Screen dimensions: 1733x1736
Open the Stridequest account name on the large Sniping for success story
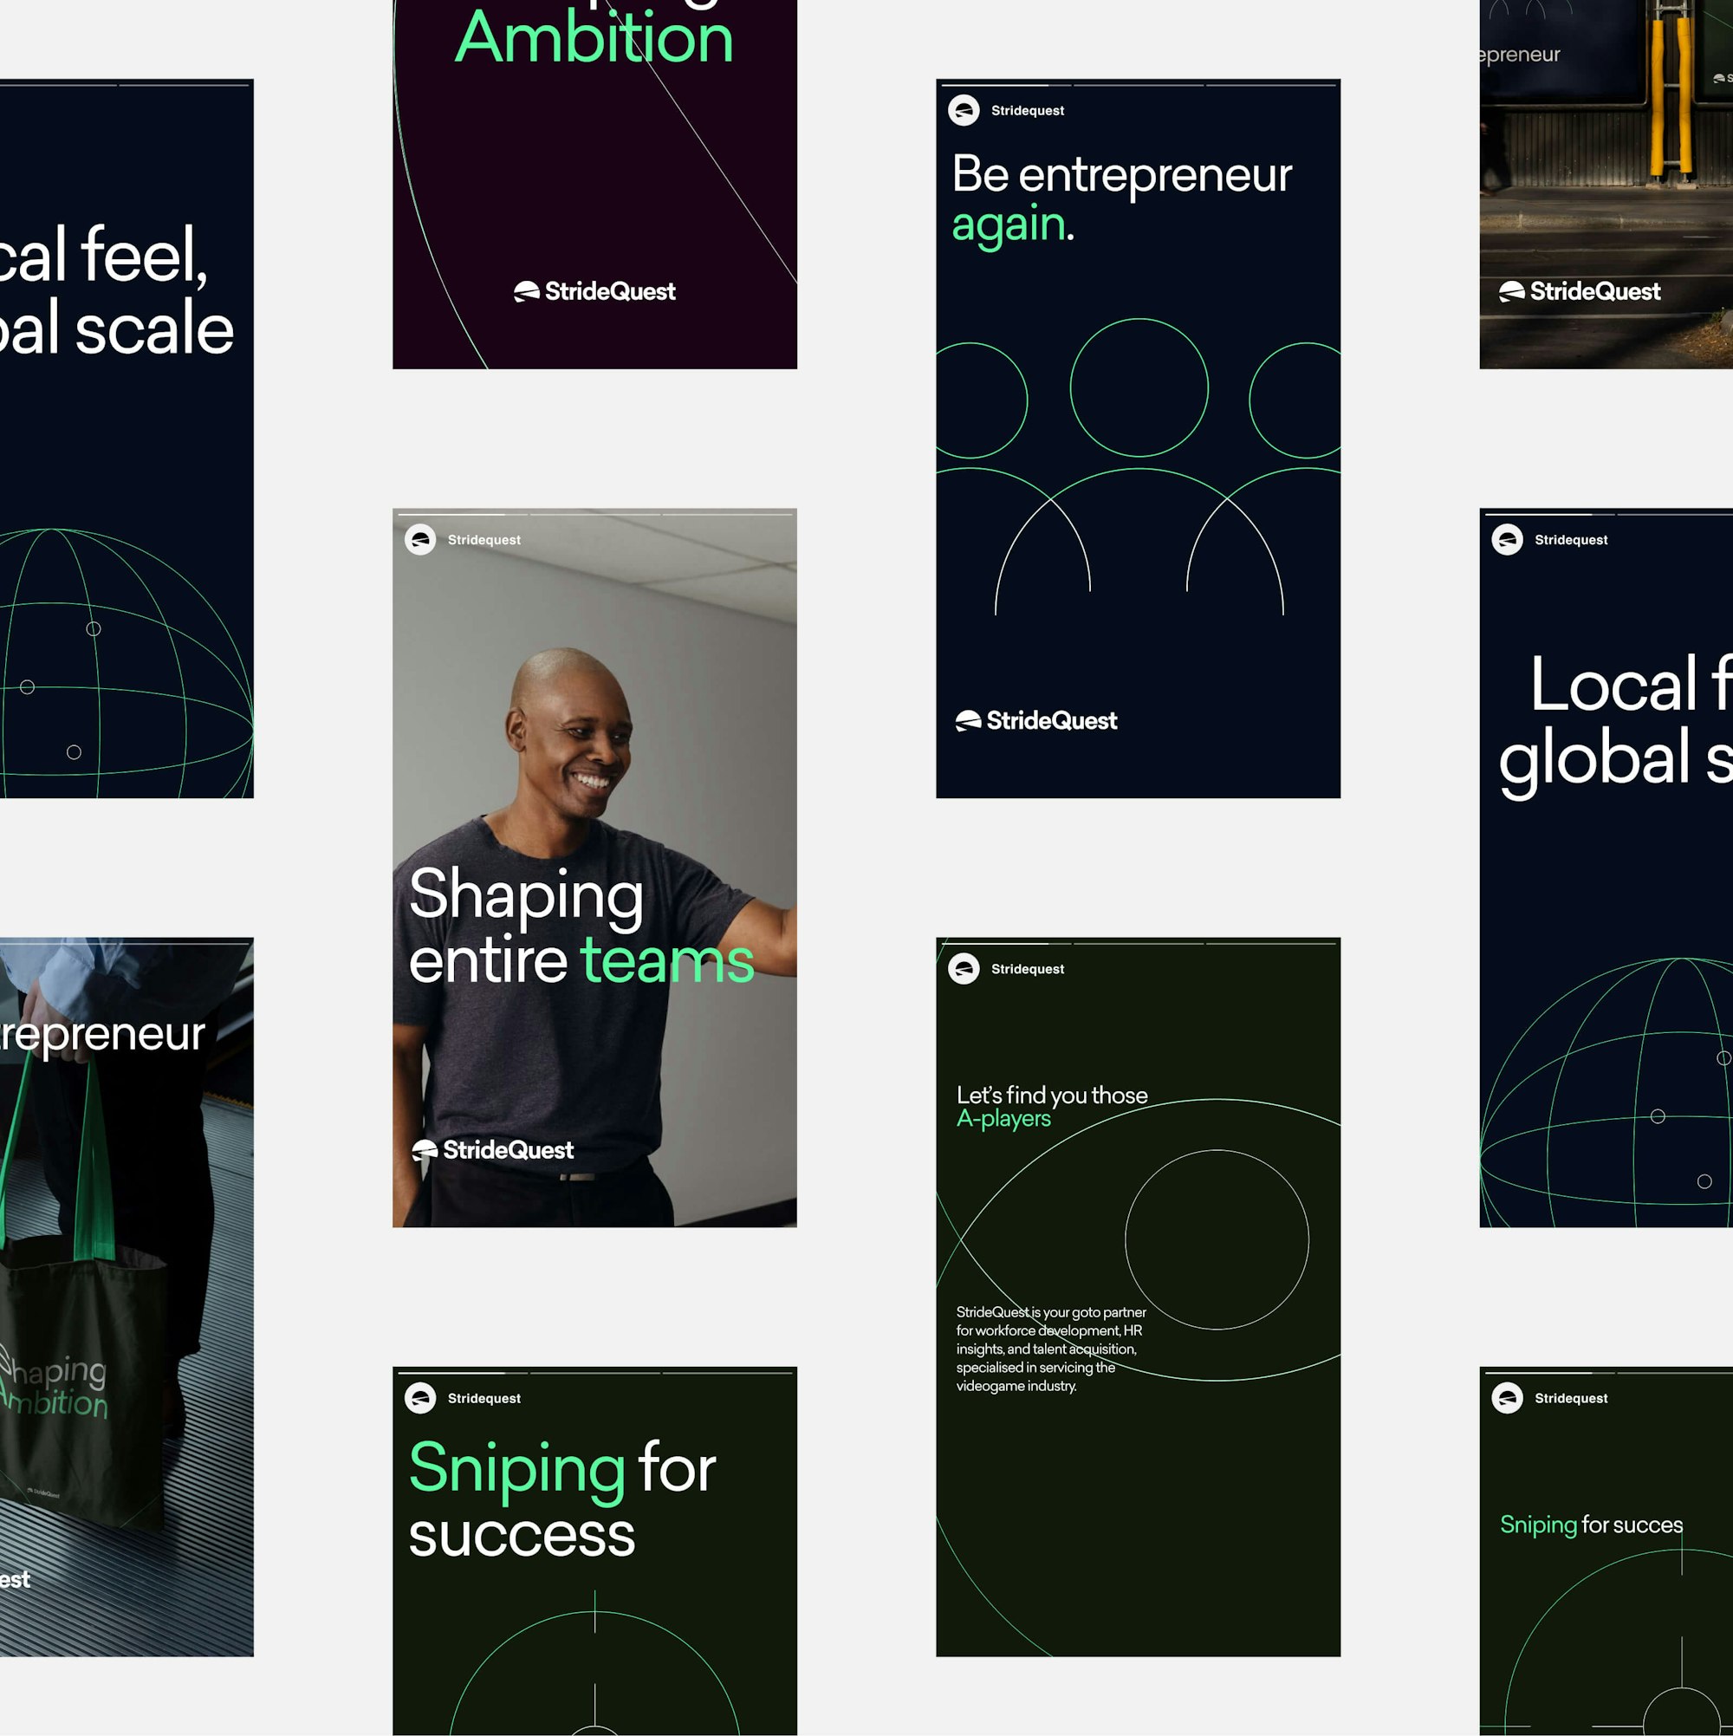(x=484, y=1398)
